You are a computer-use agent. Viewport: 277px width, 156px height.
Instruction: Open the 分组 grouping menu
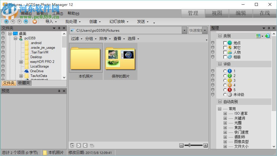coord(91,38)
